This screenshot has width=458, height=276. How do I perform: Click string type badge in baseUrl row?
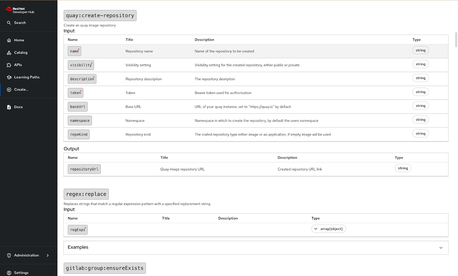tap(421, 106)
